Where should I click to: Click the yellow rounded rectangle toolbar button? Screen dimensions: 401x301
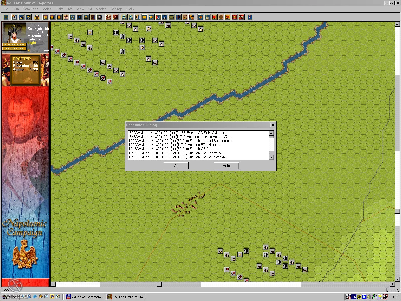click(144, 17)
